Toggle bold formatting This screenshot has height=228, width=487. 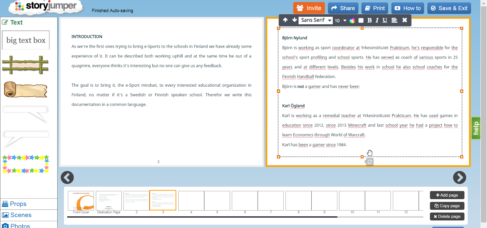pos(370,20)
